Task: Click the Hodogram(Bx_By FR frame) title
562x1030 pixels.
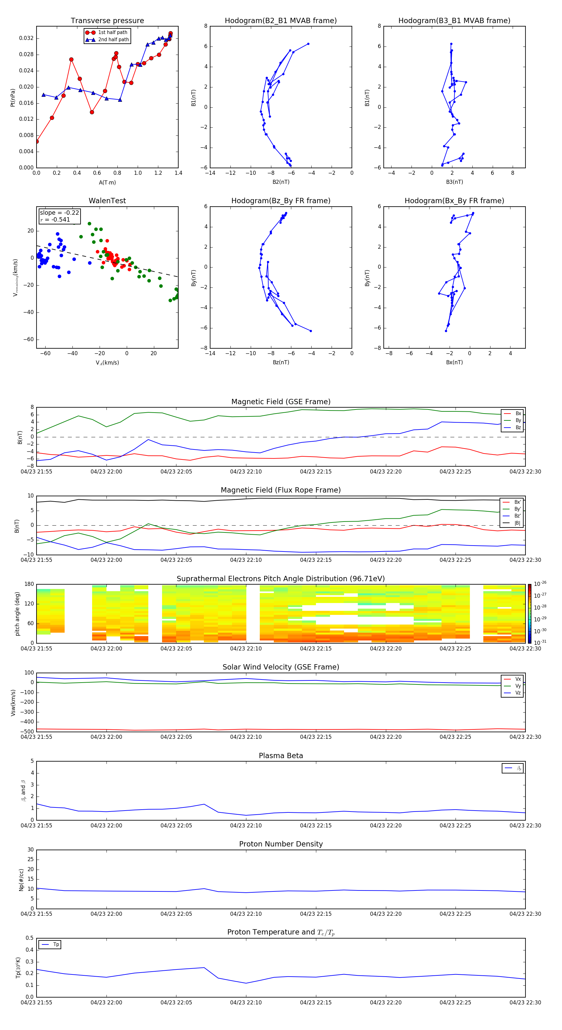Action: pyautogui.click(x=454, y=201)
